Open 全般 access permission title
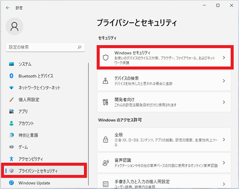The width and height of the screenshot is (239, 189). tap(119, 135)
